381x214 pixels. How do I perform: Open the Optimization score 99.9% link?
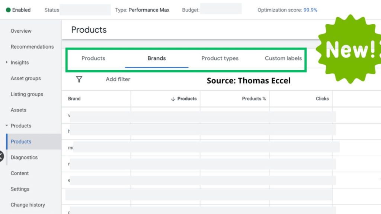point(310,10)
